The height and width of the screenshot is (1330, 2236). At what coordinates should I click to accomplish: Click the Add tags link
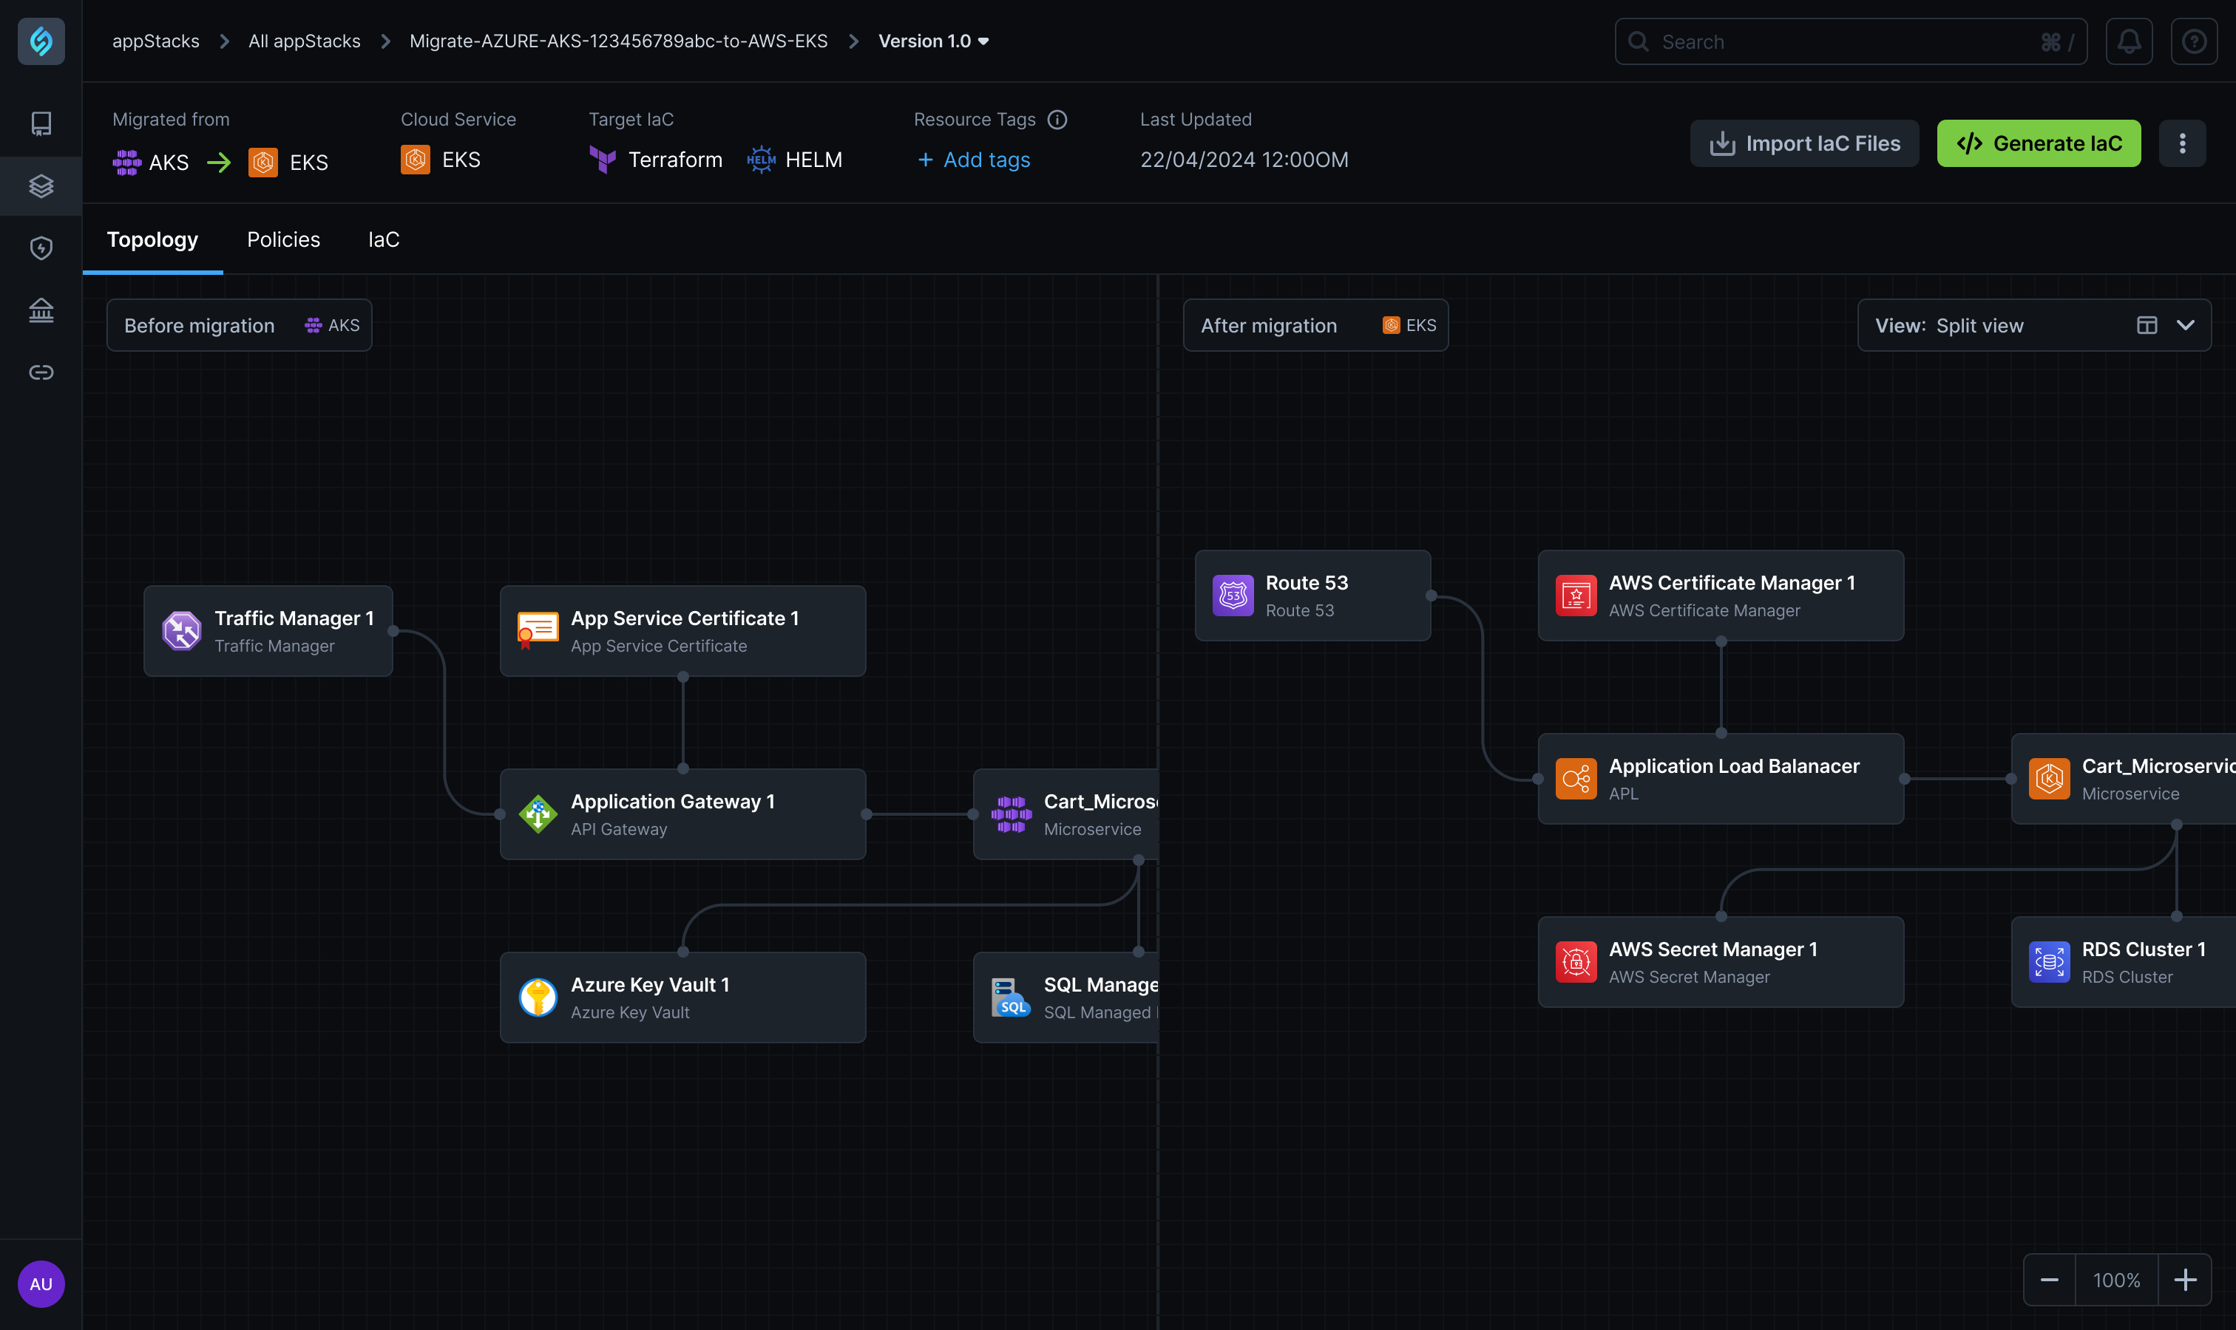971,158
